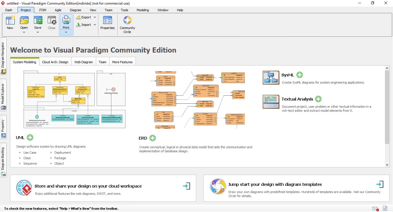Click the Deployment diagram link
Screen dimensions: 393x212
(x=63, y=153)
